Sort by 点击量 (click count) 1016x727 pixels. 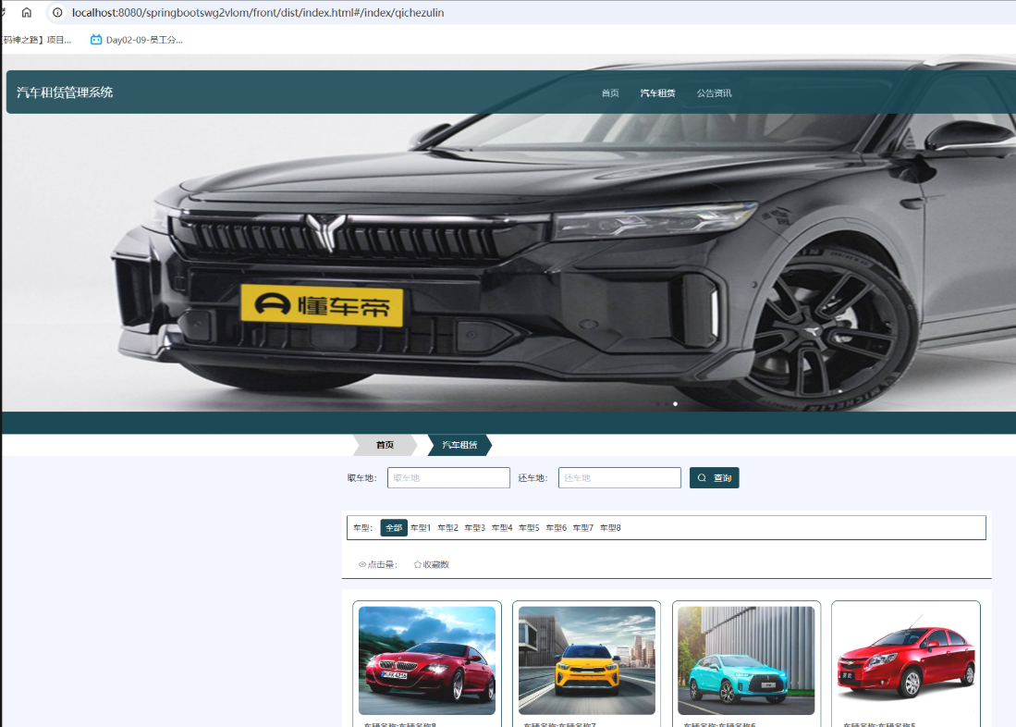coord(377,564)
